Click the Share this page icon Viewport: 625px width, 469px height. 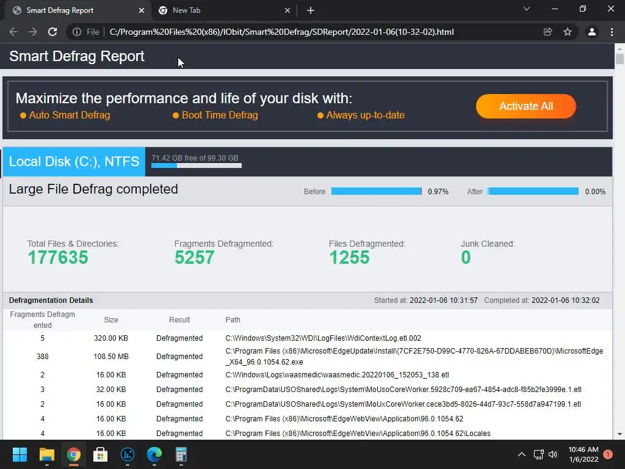pos(548,32)
